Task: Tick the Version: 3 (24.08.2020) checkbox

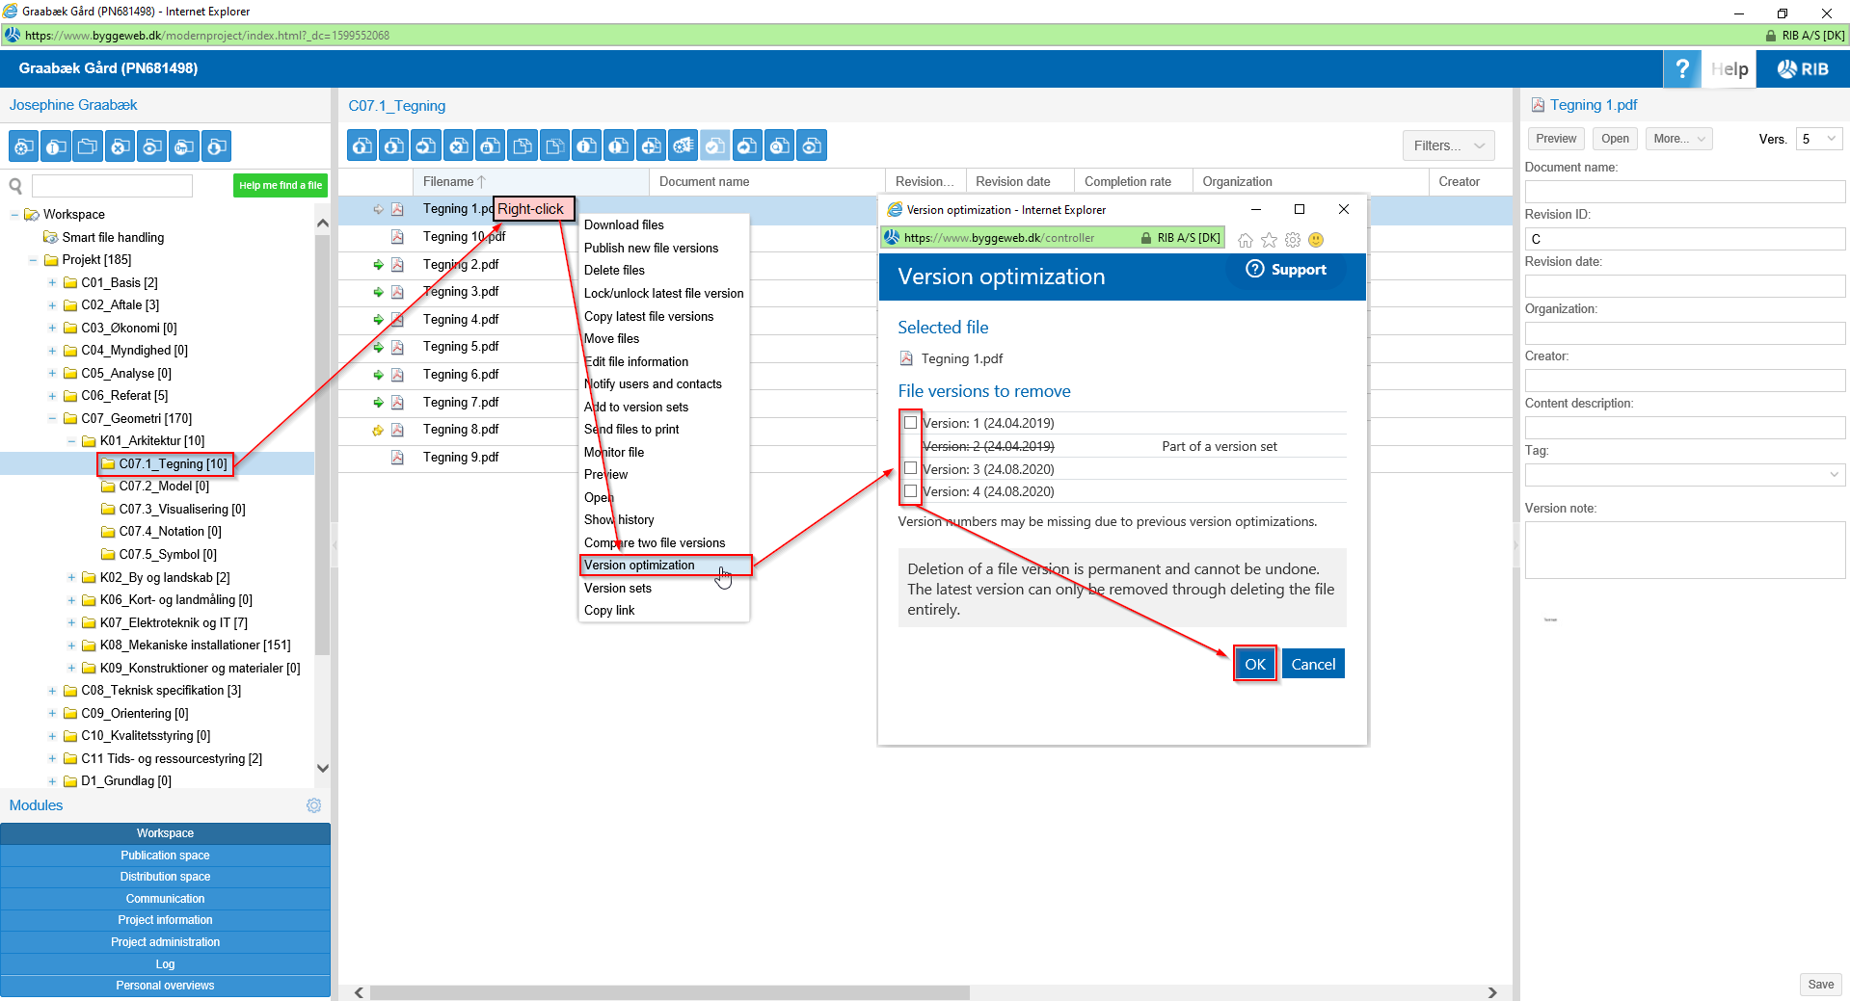Action: click(910, 469)
